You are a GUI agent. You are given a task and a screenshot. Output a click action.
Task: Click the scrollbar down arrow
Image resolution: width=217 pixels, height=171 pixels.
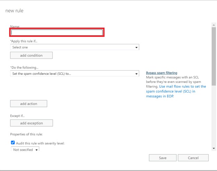[214, 148]
